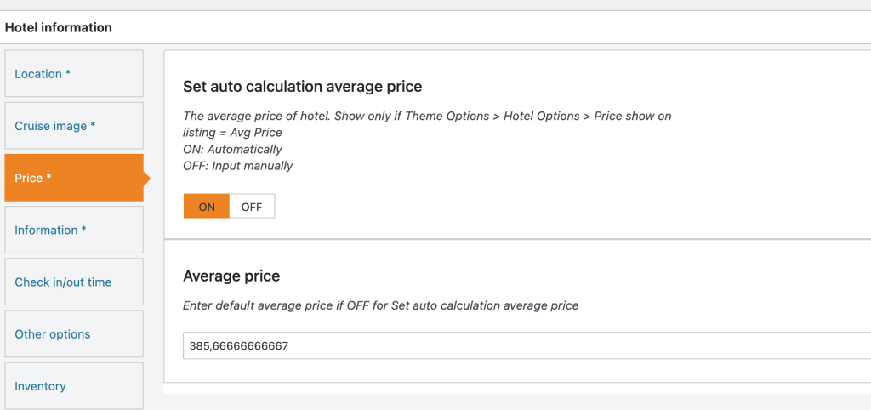
Task: Click the 'Enter default average price' hint text
Action: tap(380, 305)
